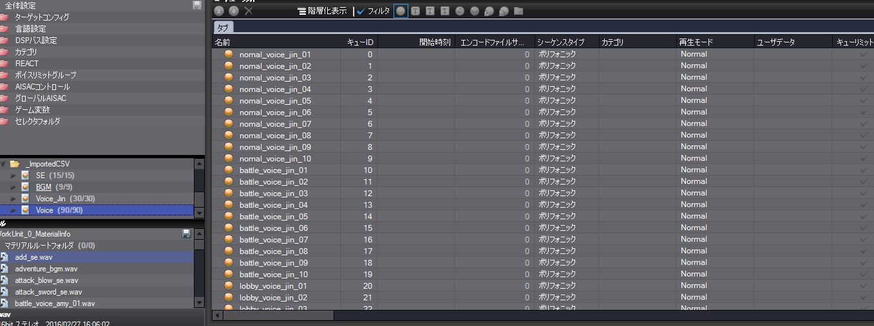Click the second T filter icon

tap(430, 11)
